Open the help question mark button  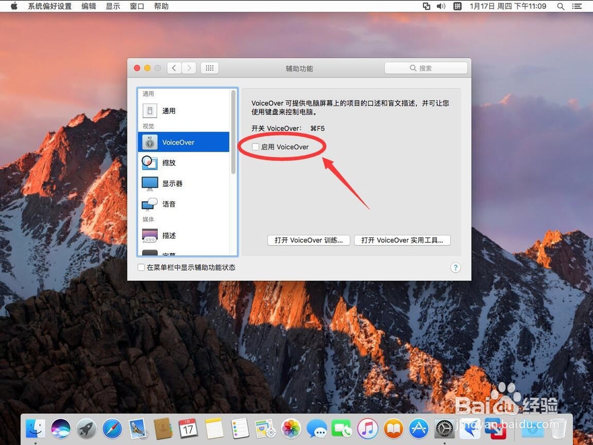point(455,268)
